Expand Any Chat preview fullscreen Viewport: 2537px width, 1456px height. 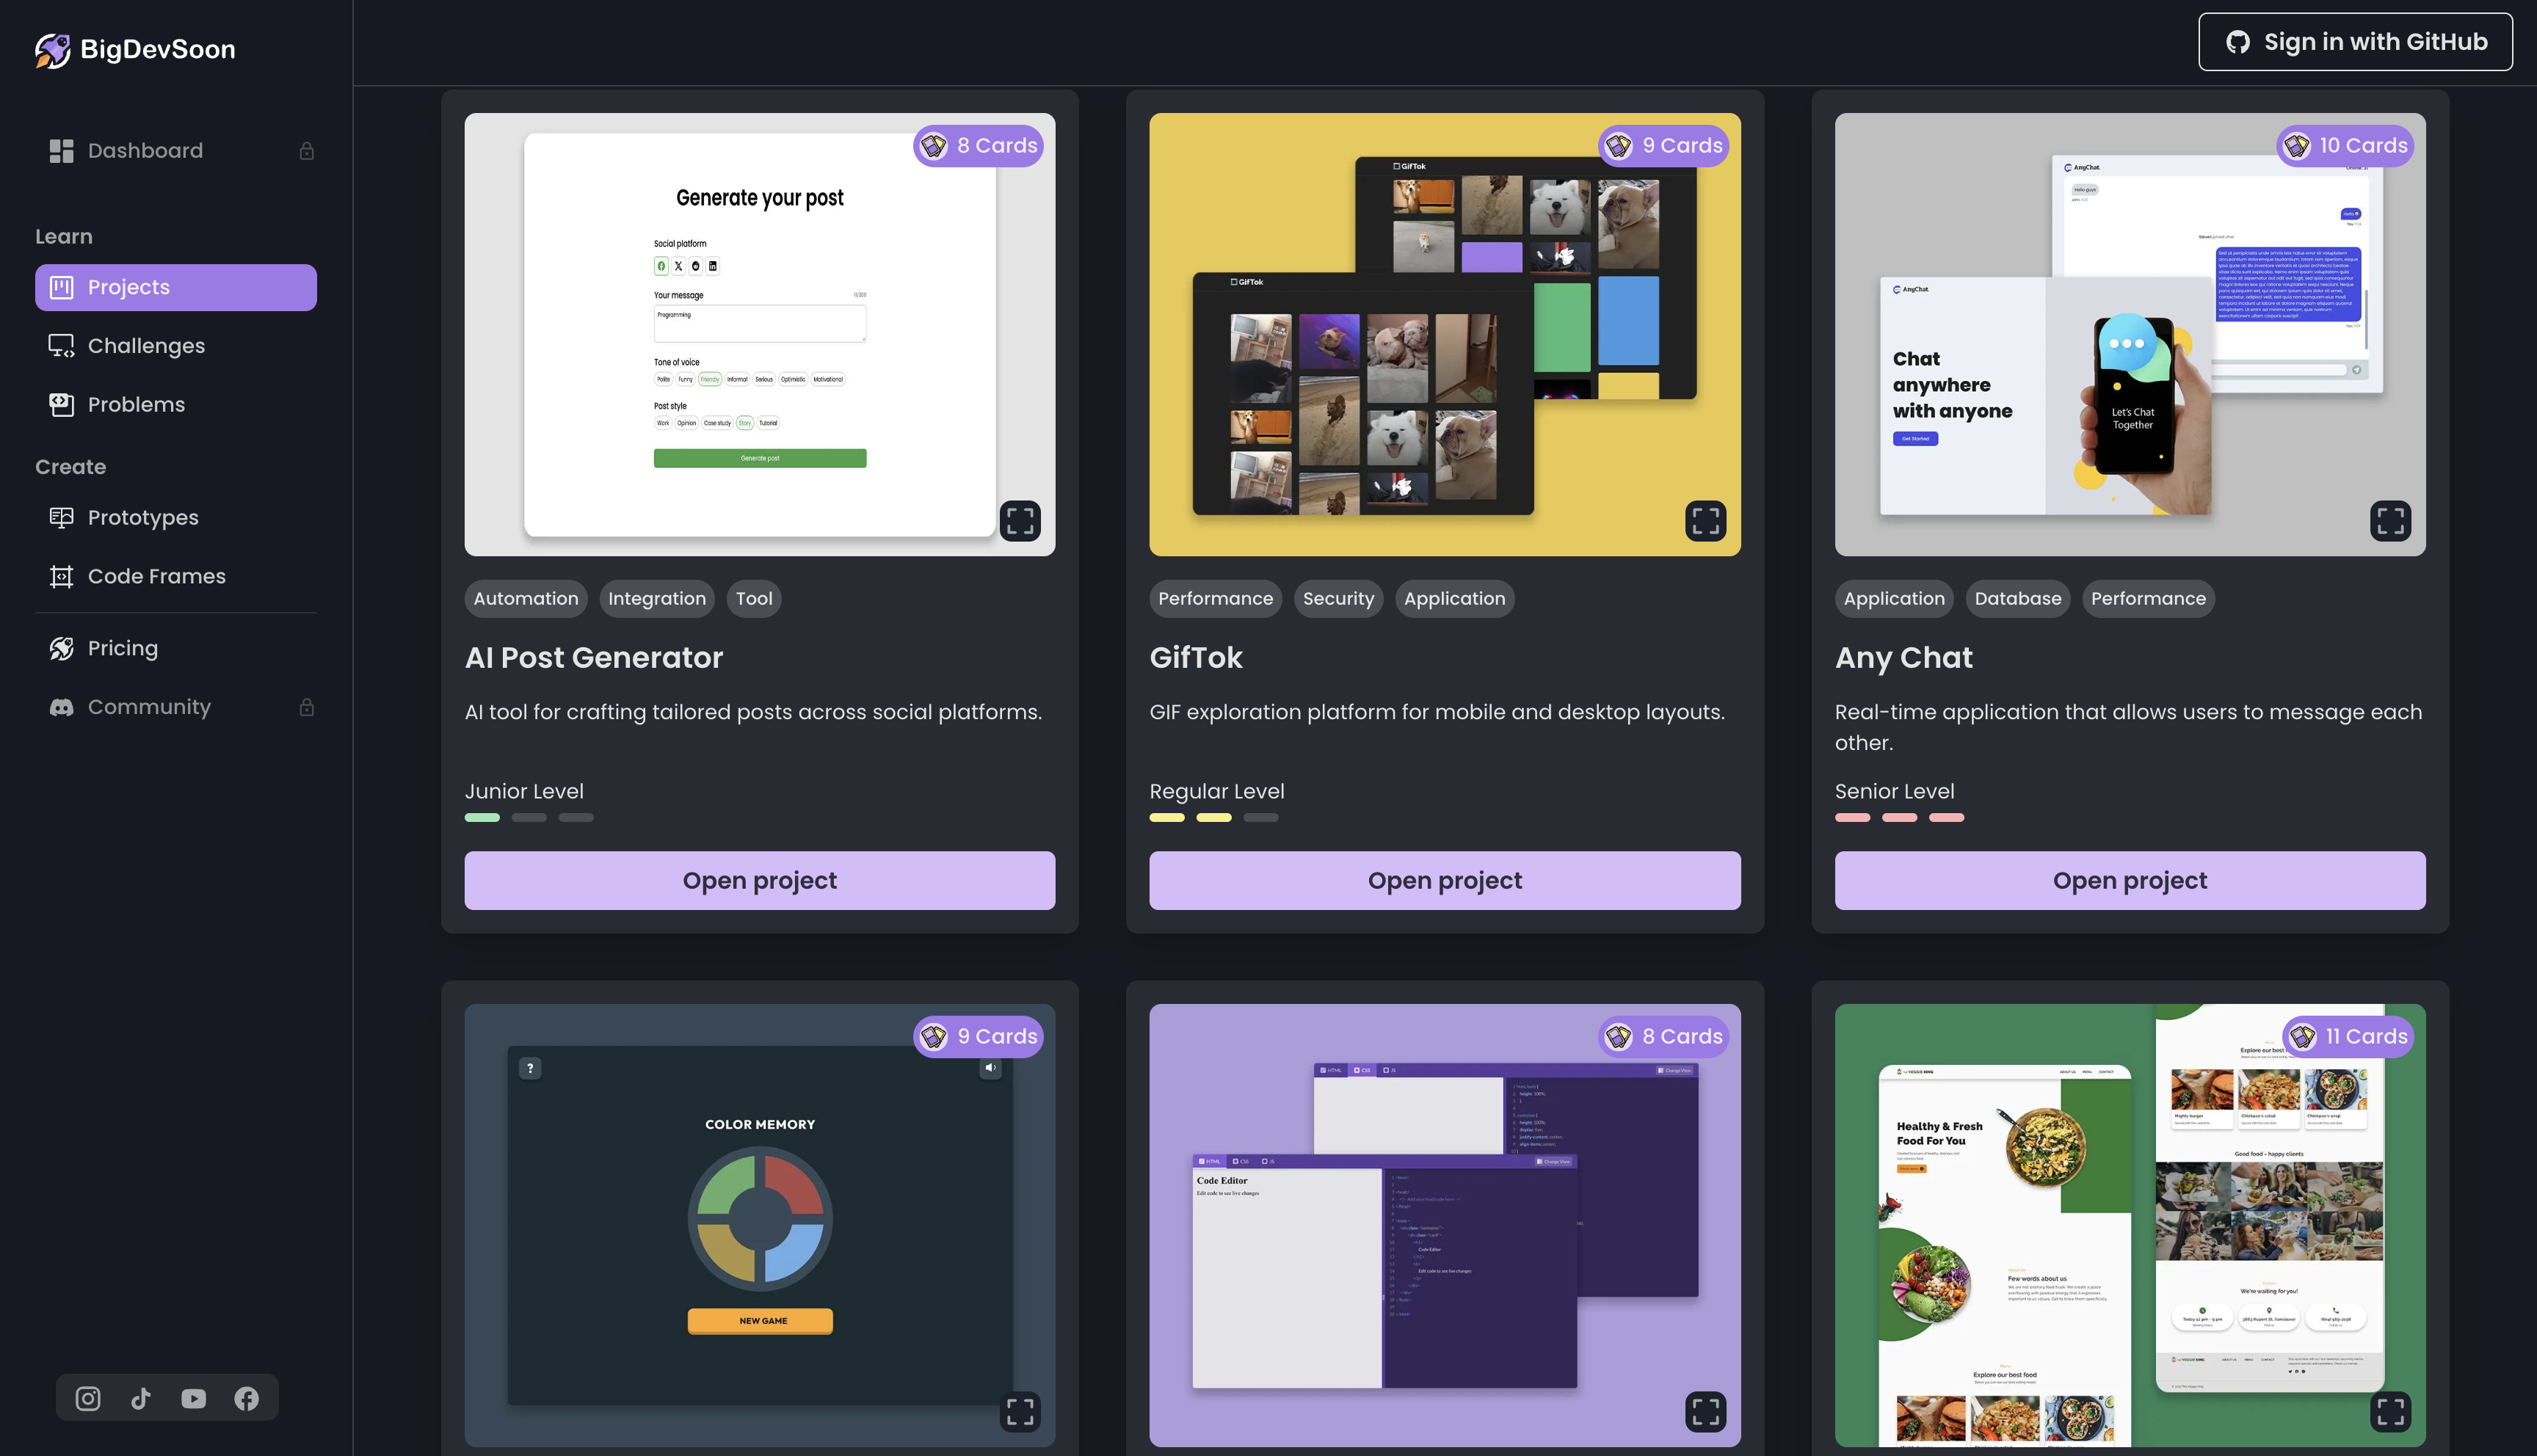[x=2390, y=521]
